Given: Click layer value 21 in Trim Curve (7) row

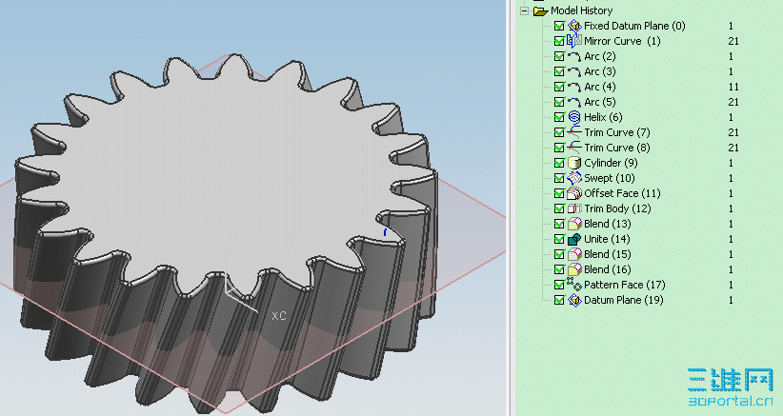Looking at the screenshot, I should coord(733,132).
